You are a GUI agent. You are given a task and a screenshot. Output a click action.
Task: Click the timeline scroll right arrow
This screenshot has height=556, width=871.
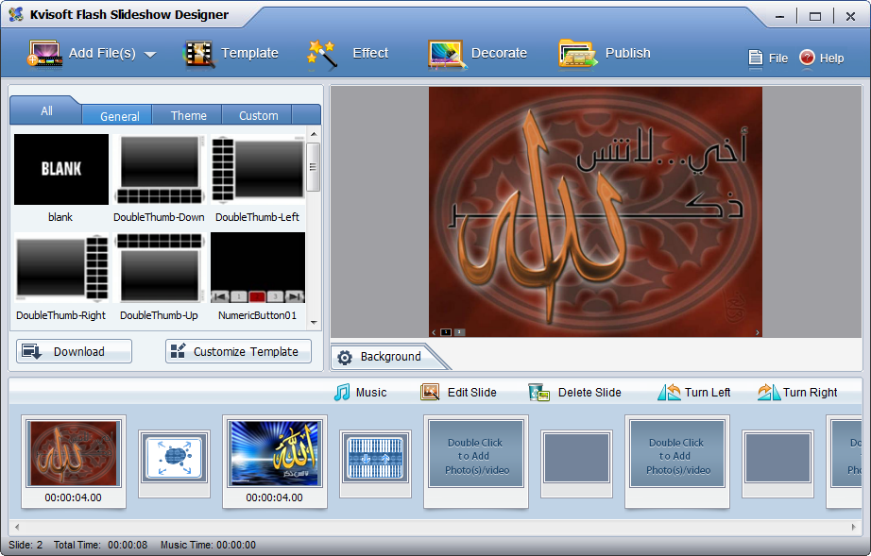(x=854, y=527)
